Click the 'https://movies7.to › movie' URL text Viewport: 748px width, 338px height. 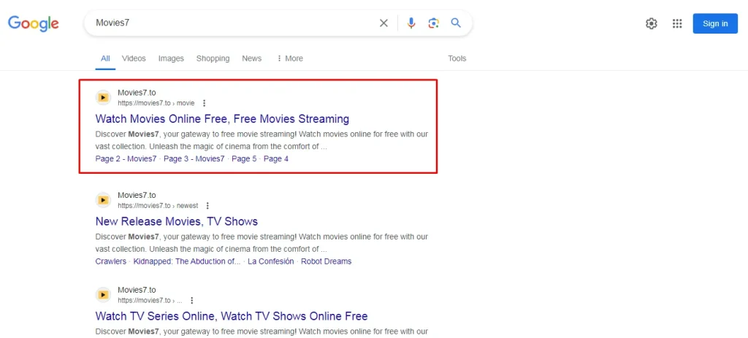156,103
